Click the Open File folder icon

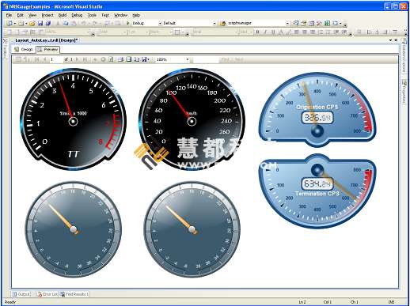pos(32,24)
